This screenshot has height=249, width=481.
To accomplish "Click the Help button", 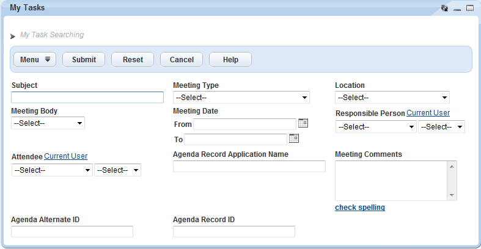I will point(230,59).
